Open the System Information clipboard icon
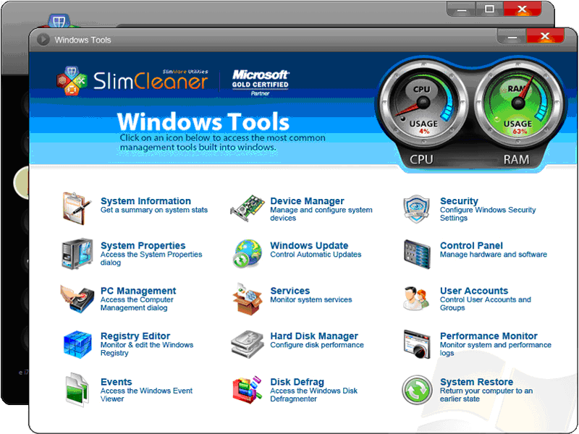The image size is (579, 434). 77,208
